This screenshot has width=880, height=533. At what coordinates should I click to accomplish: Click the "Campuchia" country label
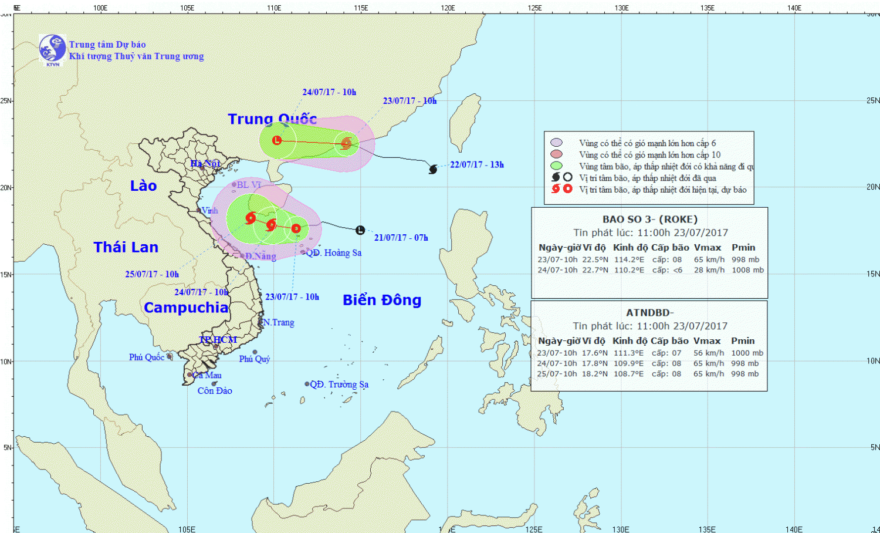[x=186, y=308]
